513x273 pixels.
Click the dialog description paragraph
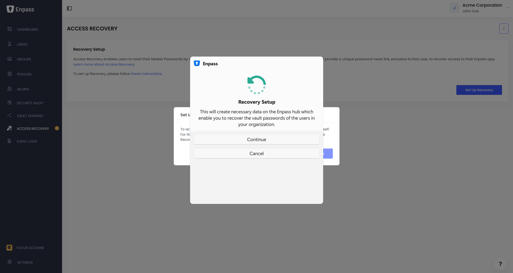point(257,118)
